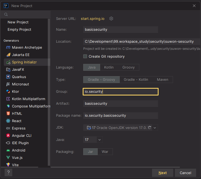Open Server URL settings gear
Viewport: 201px width, 179px height.
point(111,18)
